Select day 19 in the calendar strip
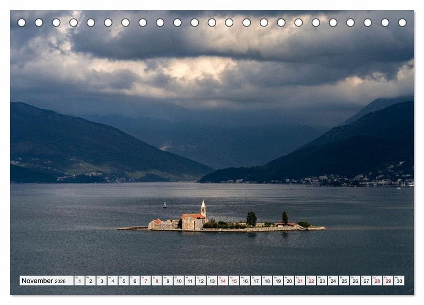Screen dimensions: 424x305 [278, 281]
